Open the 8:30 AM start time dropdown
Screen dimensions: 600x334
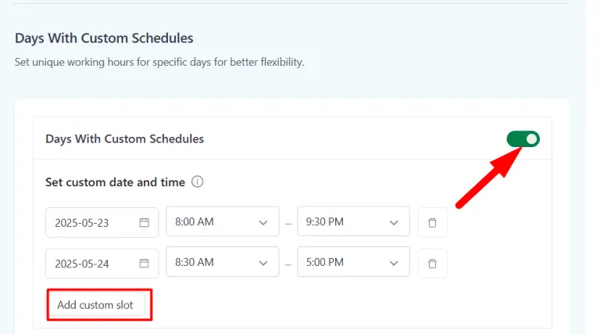211,262
